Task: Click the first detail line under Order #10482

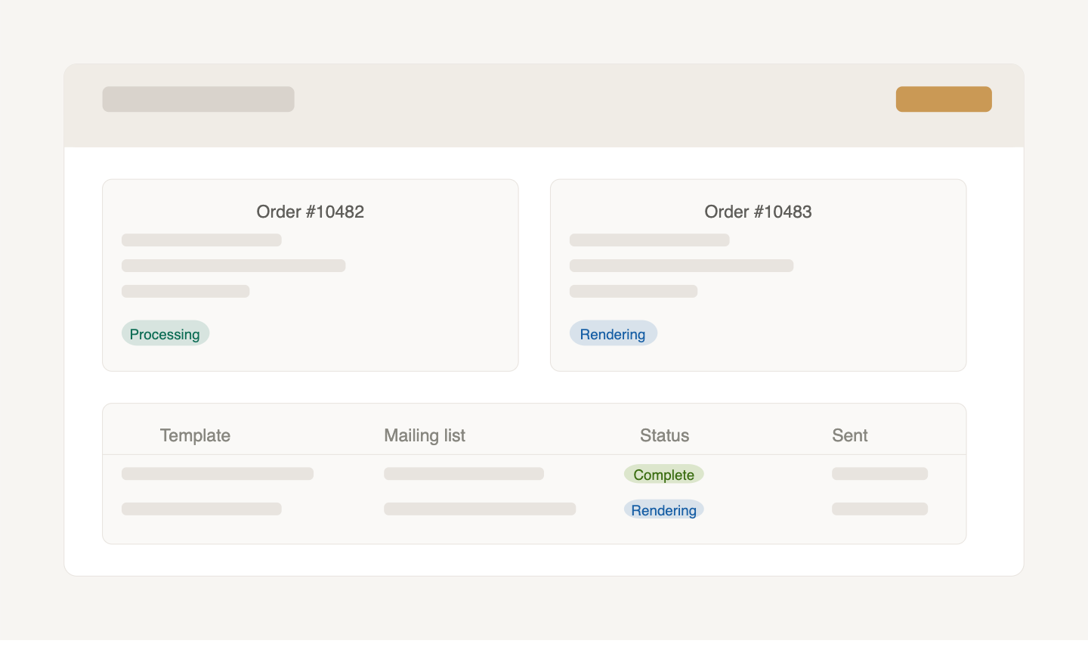Action: coord(201,240)
